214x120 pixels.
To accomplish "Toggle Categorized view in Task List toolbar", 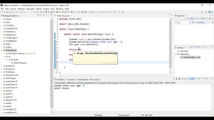I will pos(191,19).
